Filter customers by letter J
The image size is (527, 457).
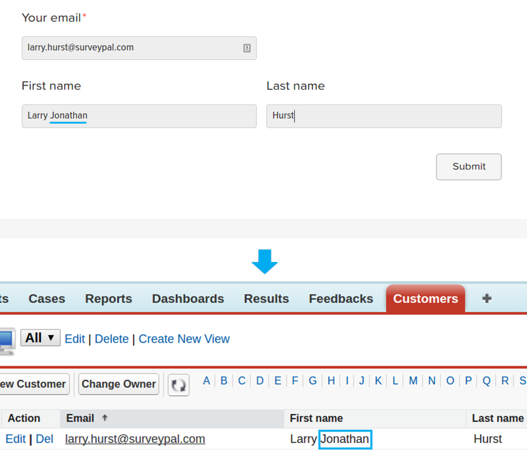pos(362,381)
